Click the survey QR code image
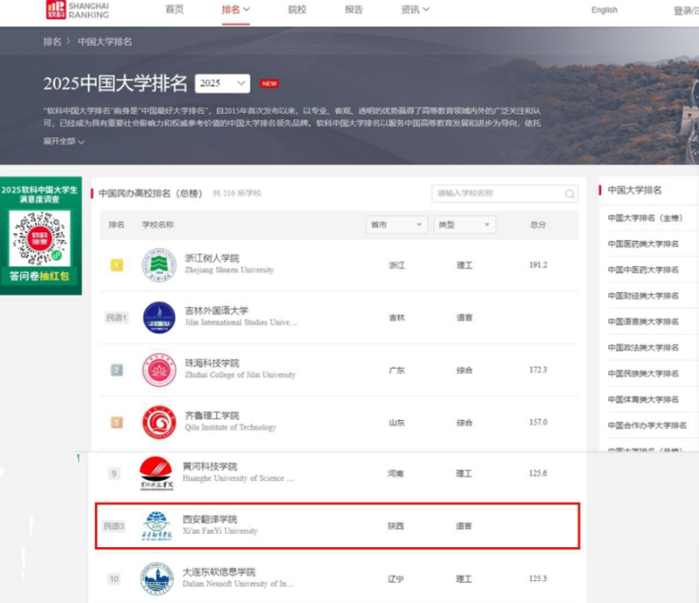Screen dimensions: 699x603 click(40, 238)
